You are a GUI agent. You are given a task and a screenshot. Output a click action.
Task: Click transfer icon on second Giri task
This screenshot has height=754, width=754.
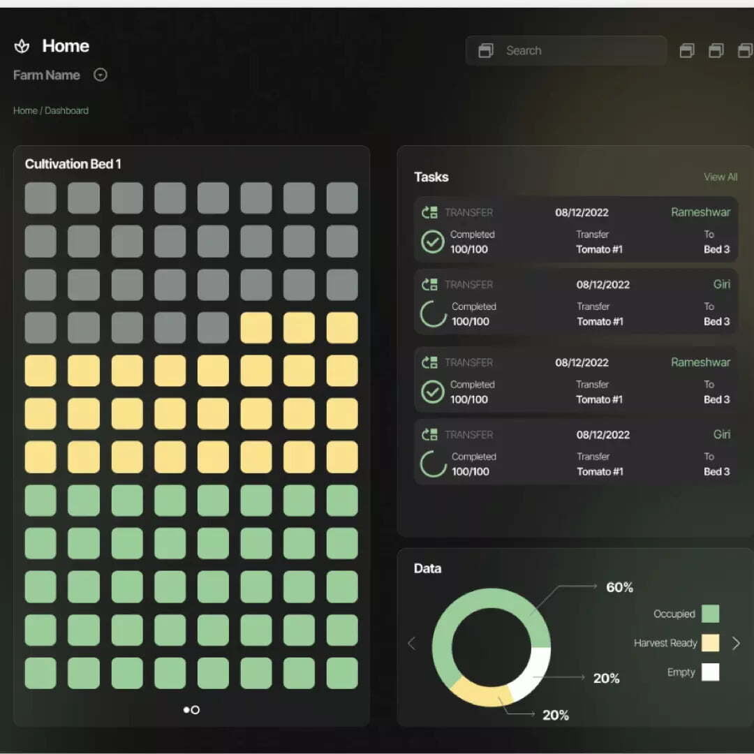(x=429, y=435)
